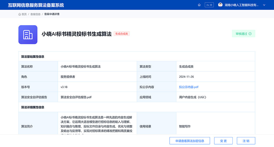This screenshot has width=274, height=147.
Task: Click the green check icon beside 审核通过
Action: (250, 34)
